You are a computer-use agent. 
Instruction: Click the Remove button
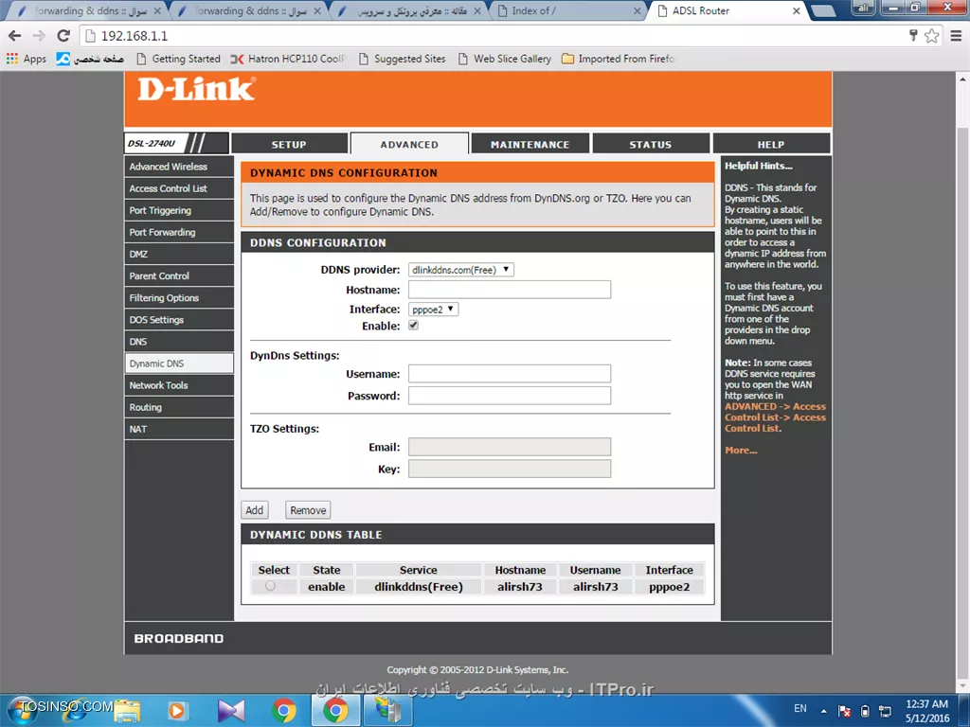308,510
